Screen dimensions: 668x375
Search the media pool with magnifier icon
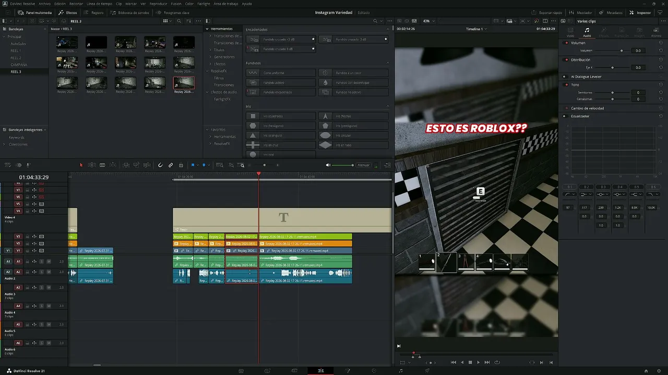click(179, 21)
